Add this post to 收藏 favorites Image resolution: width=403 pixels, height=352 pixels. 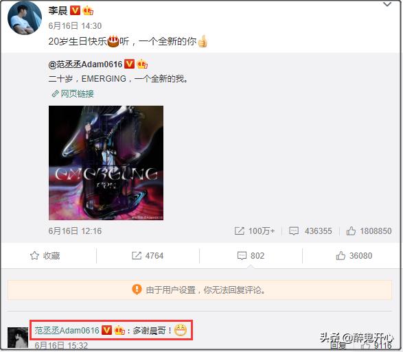click(x=45, y=256)
